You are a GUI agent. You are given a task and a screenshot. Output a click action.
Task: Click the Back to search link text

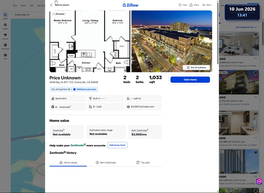(62, 5)
